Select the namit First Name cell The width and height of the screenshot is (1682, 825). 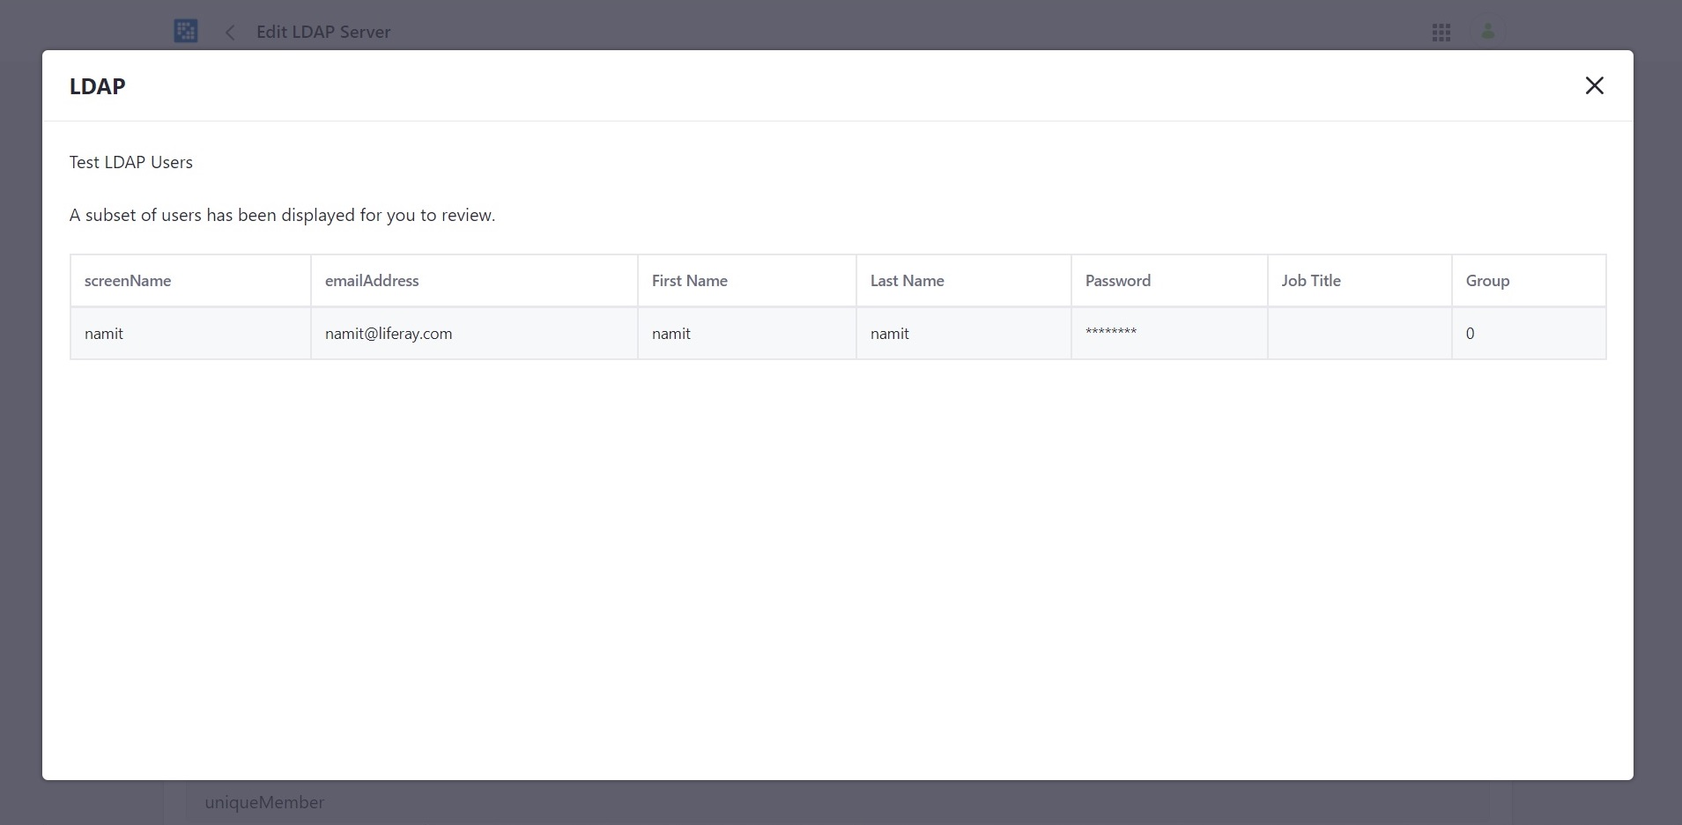click(x=746, y=333)
